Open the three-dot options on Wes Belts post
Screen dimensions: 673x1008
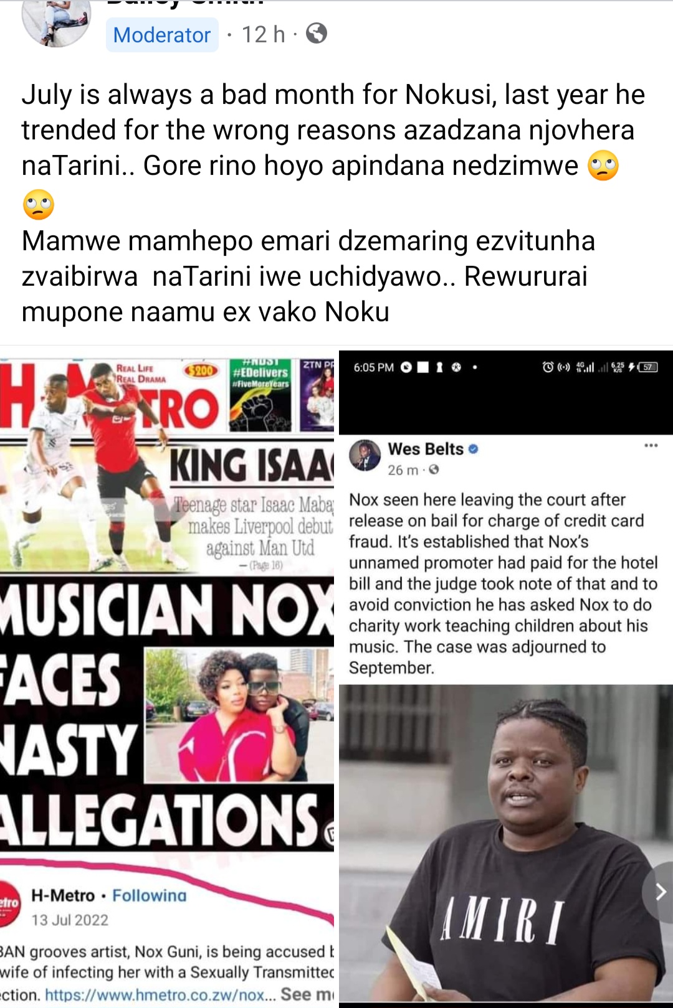click(x=651, y=445)
